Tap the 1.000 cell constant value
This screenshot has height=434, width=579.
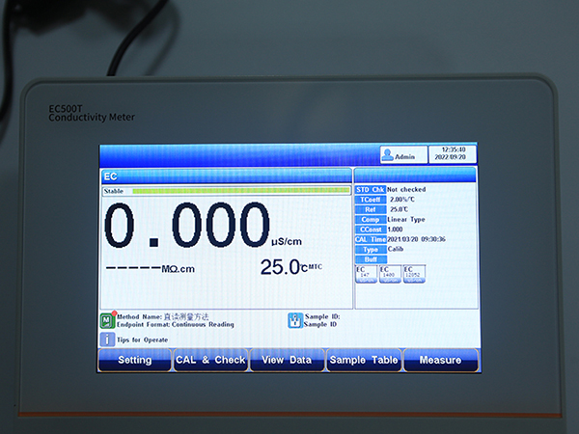395,230
